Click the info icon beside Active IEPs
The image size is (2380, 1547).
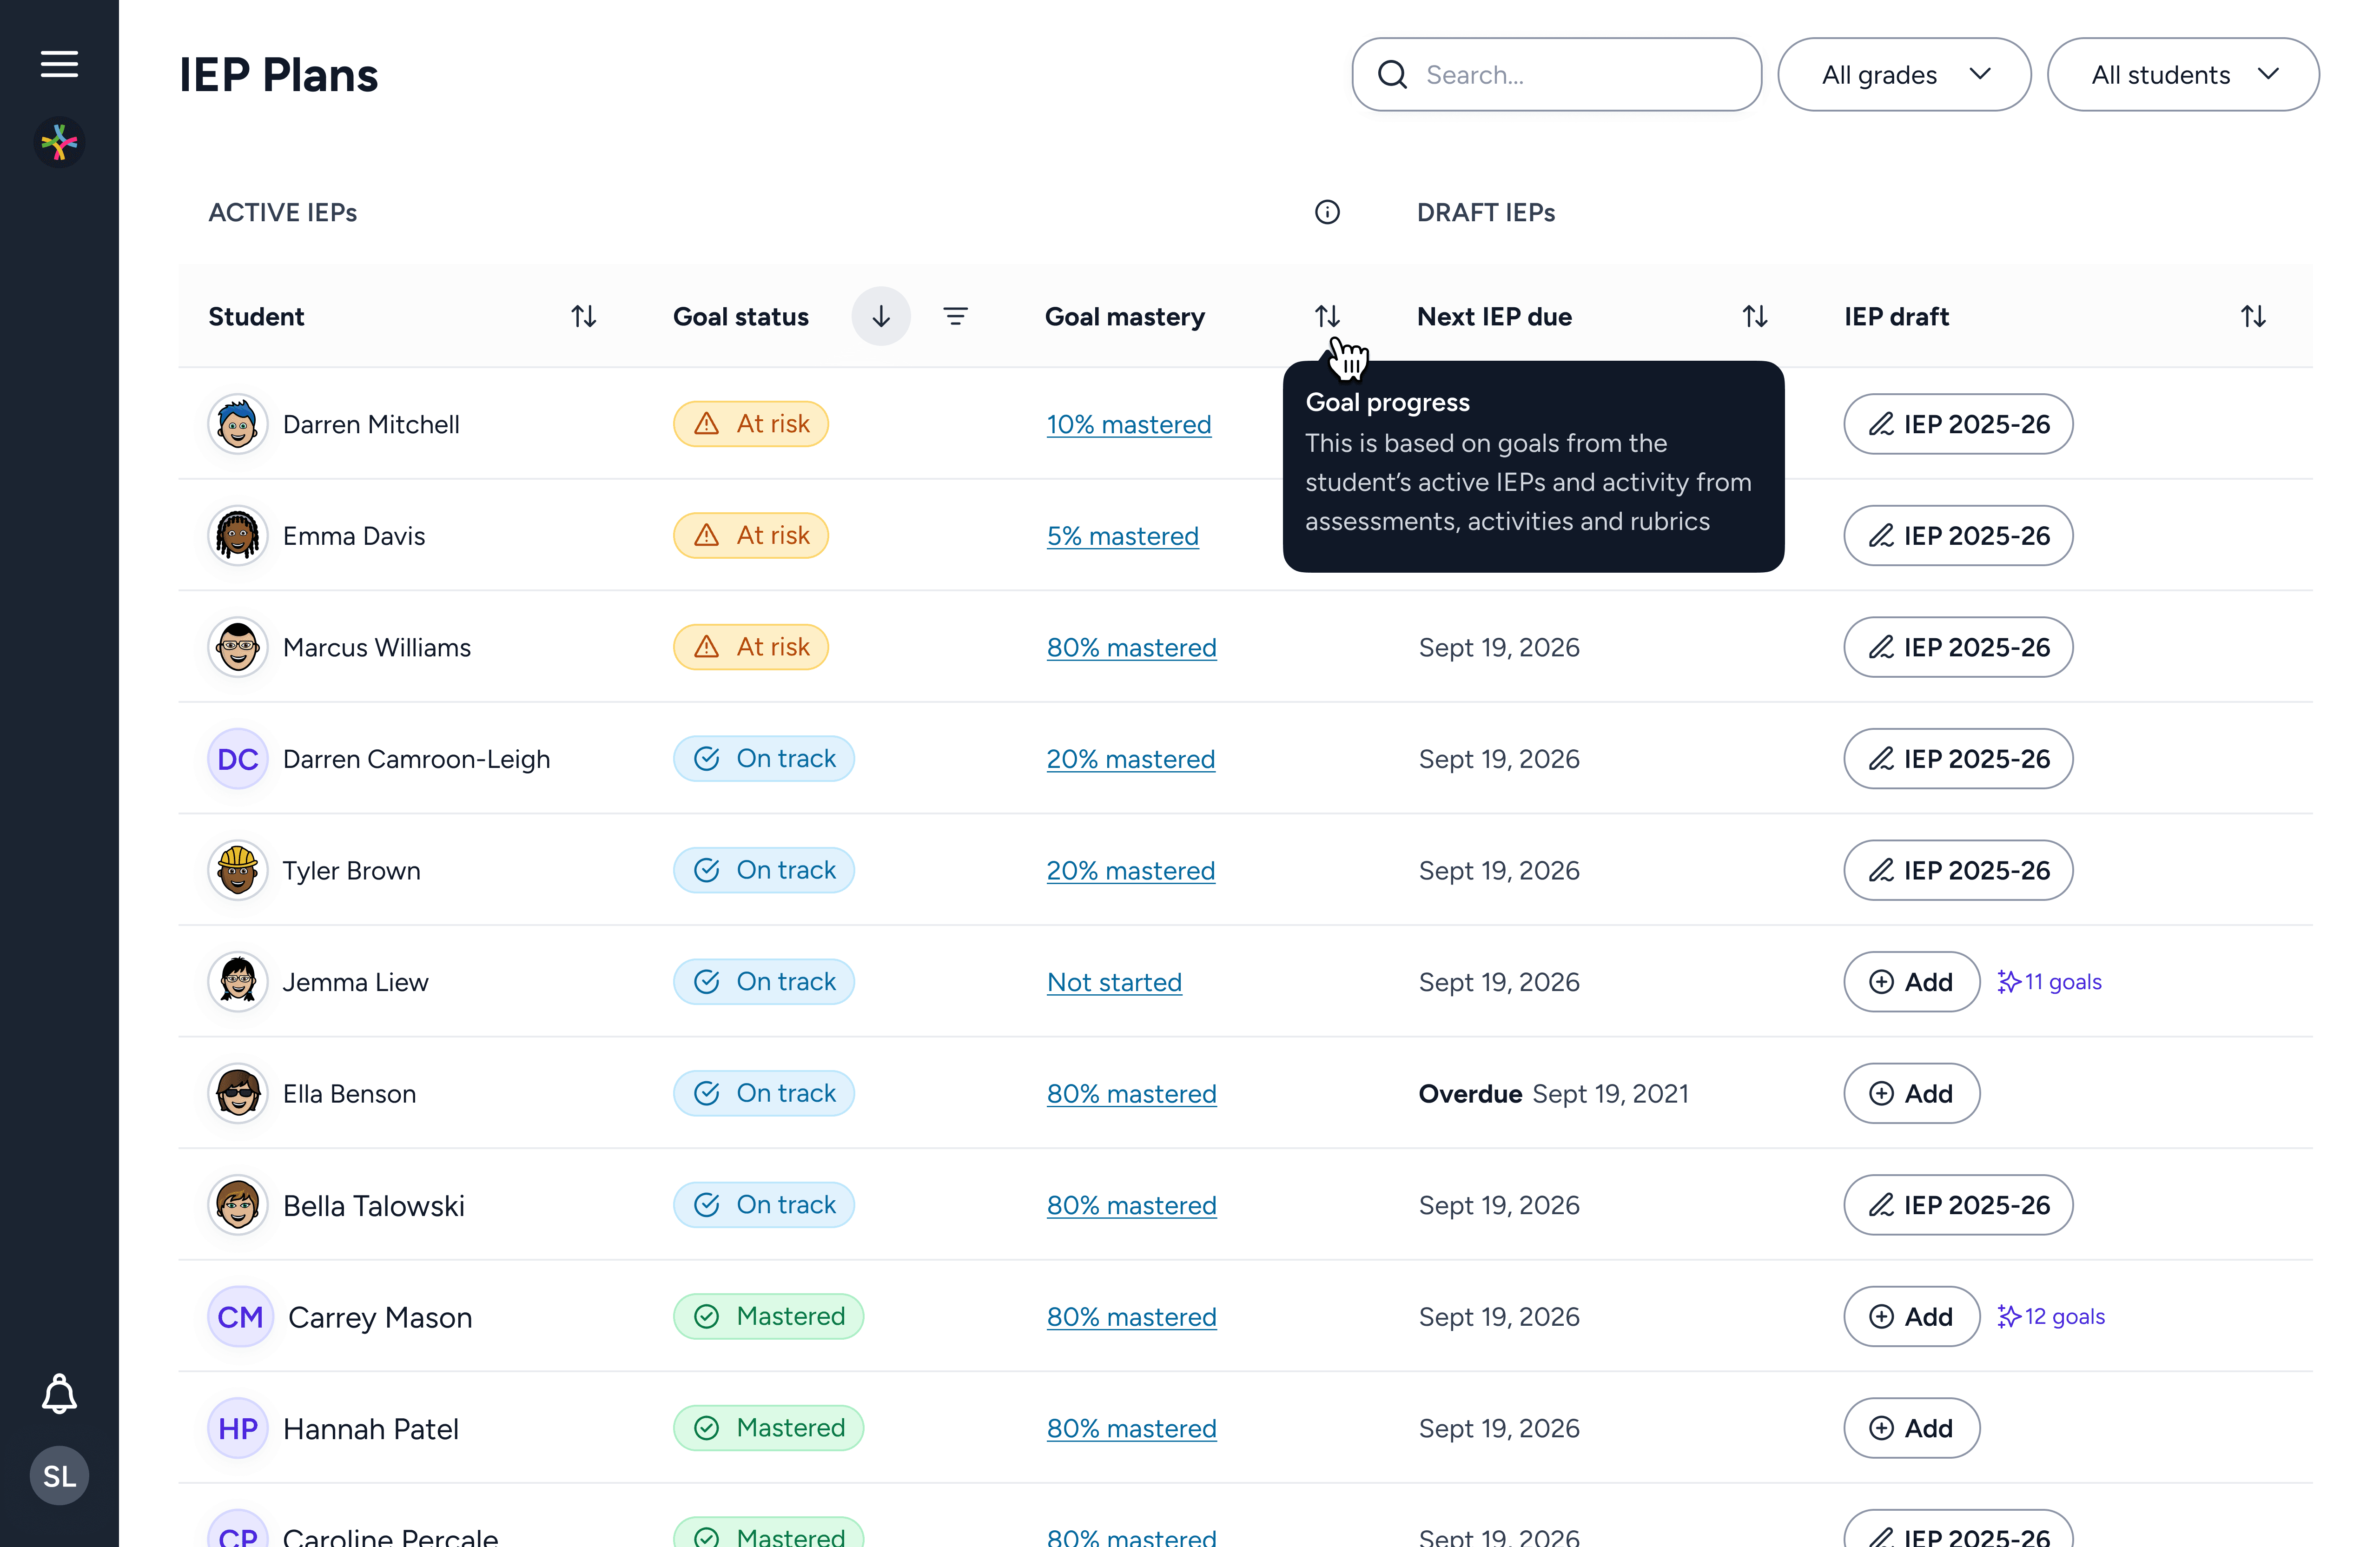[1327, 212]
